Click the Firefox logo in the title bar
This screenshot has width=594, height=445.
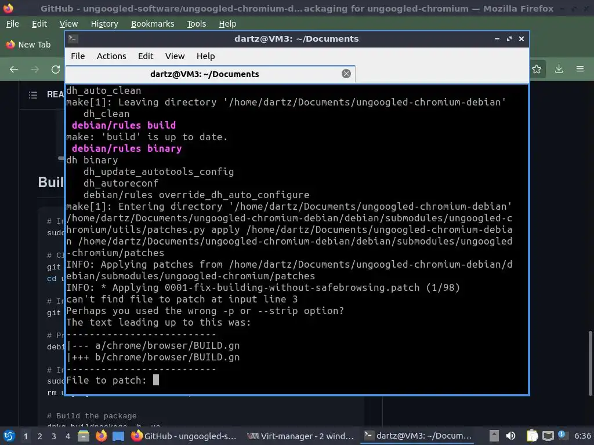pos(8,8)
